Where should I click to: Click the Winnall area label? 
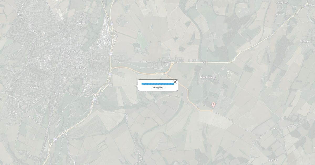[x=108, y=40]
